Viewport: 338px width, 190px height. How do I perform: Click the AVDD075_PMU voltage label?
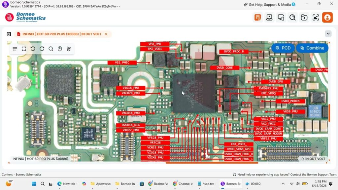point(268,88)
